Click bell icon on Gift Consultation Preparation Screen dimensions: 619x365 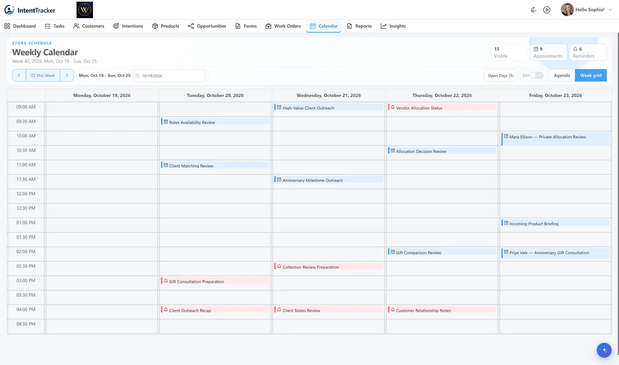[166, 281]
